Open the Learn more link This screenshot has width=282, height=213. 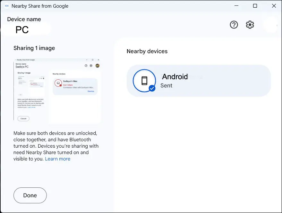pyautogui.click(x=57, y=159)
